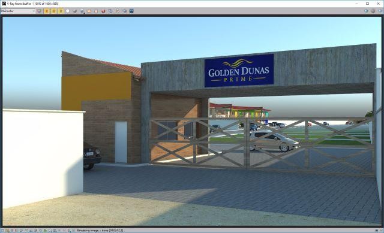Screen dimensions: 384x233
Task: Toggle the green channel view
Action: (x=53, y=11)
